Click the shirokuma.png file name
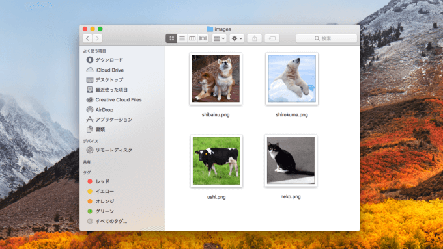The image size is (443, 249). [x=292, y=115]
